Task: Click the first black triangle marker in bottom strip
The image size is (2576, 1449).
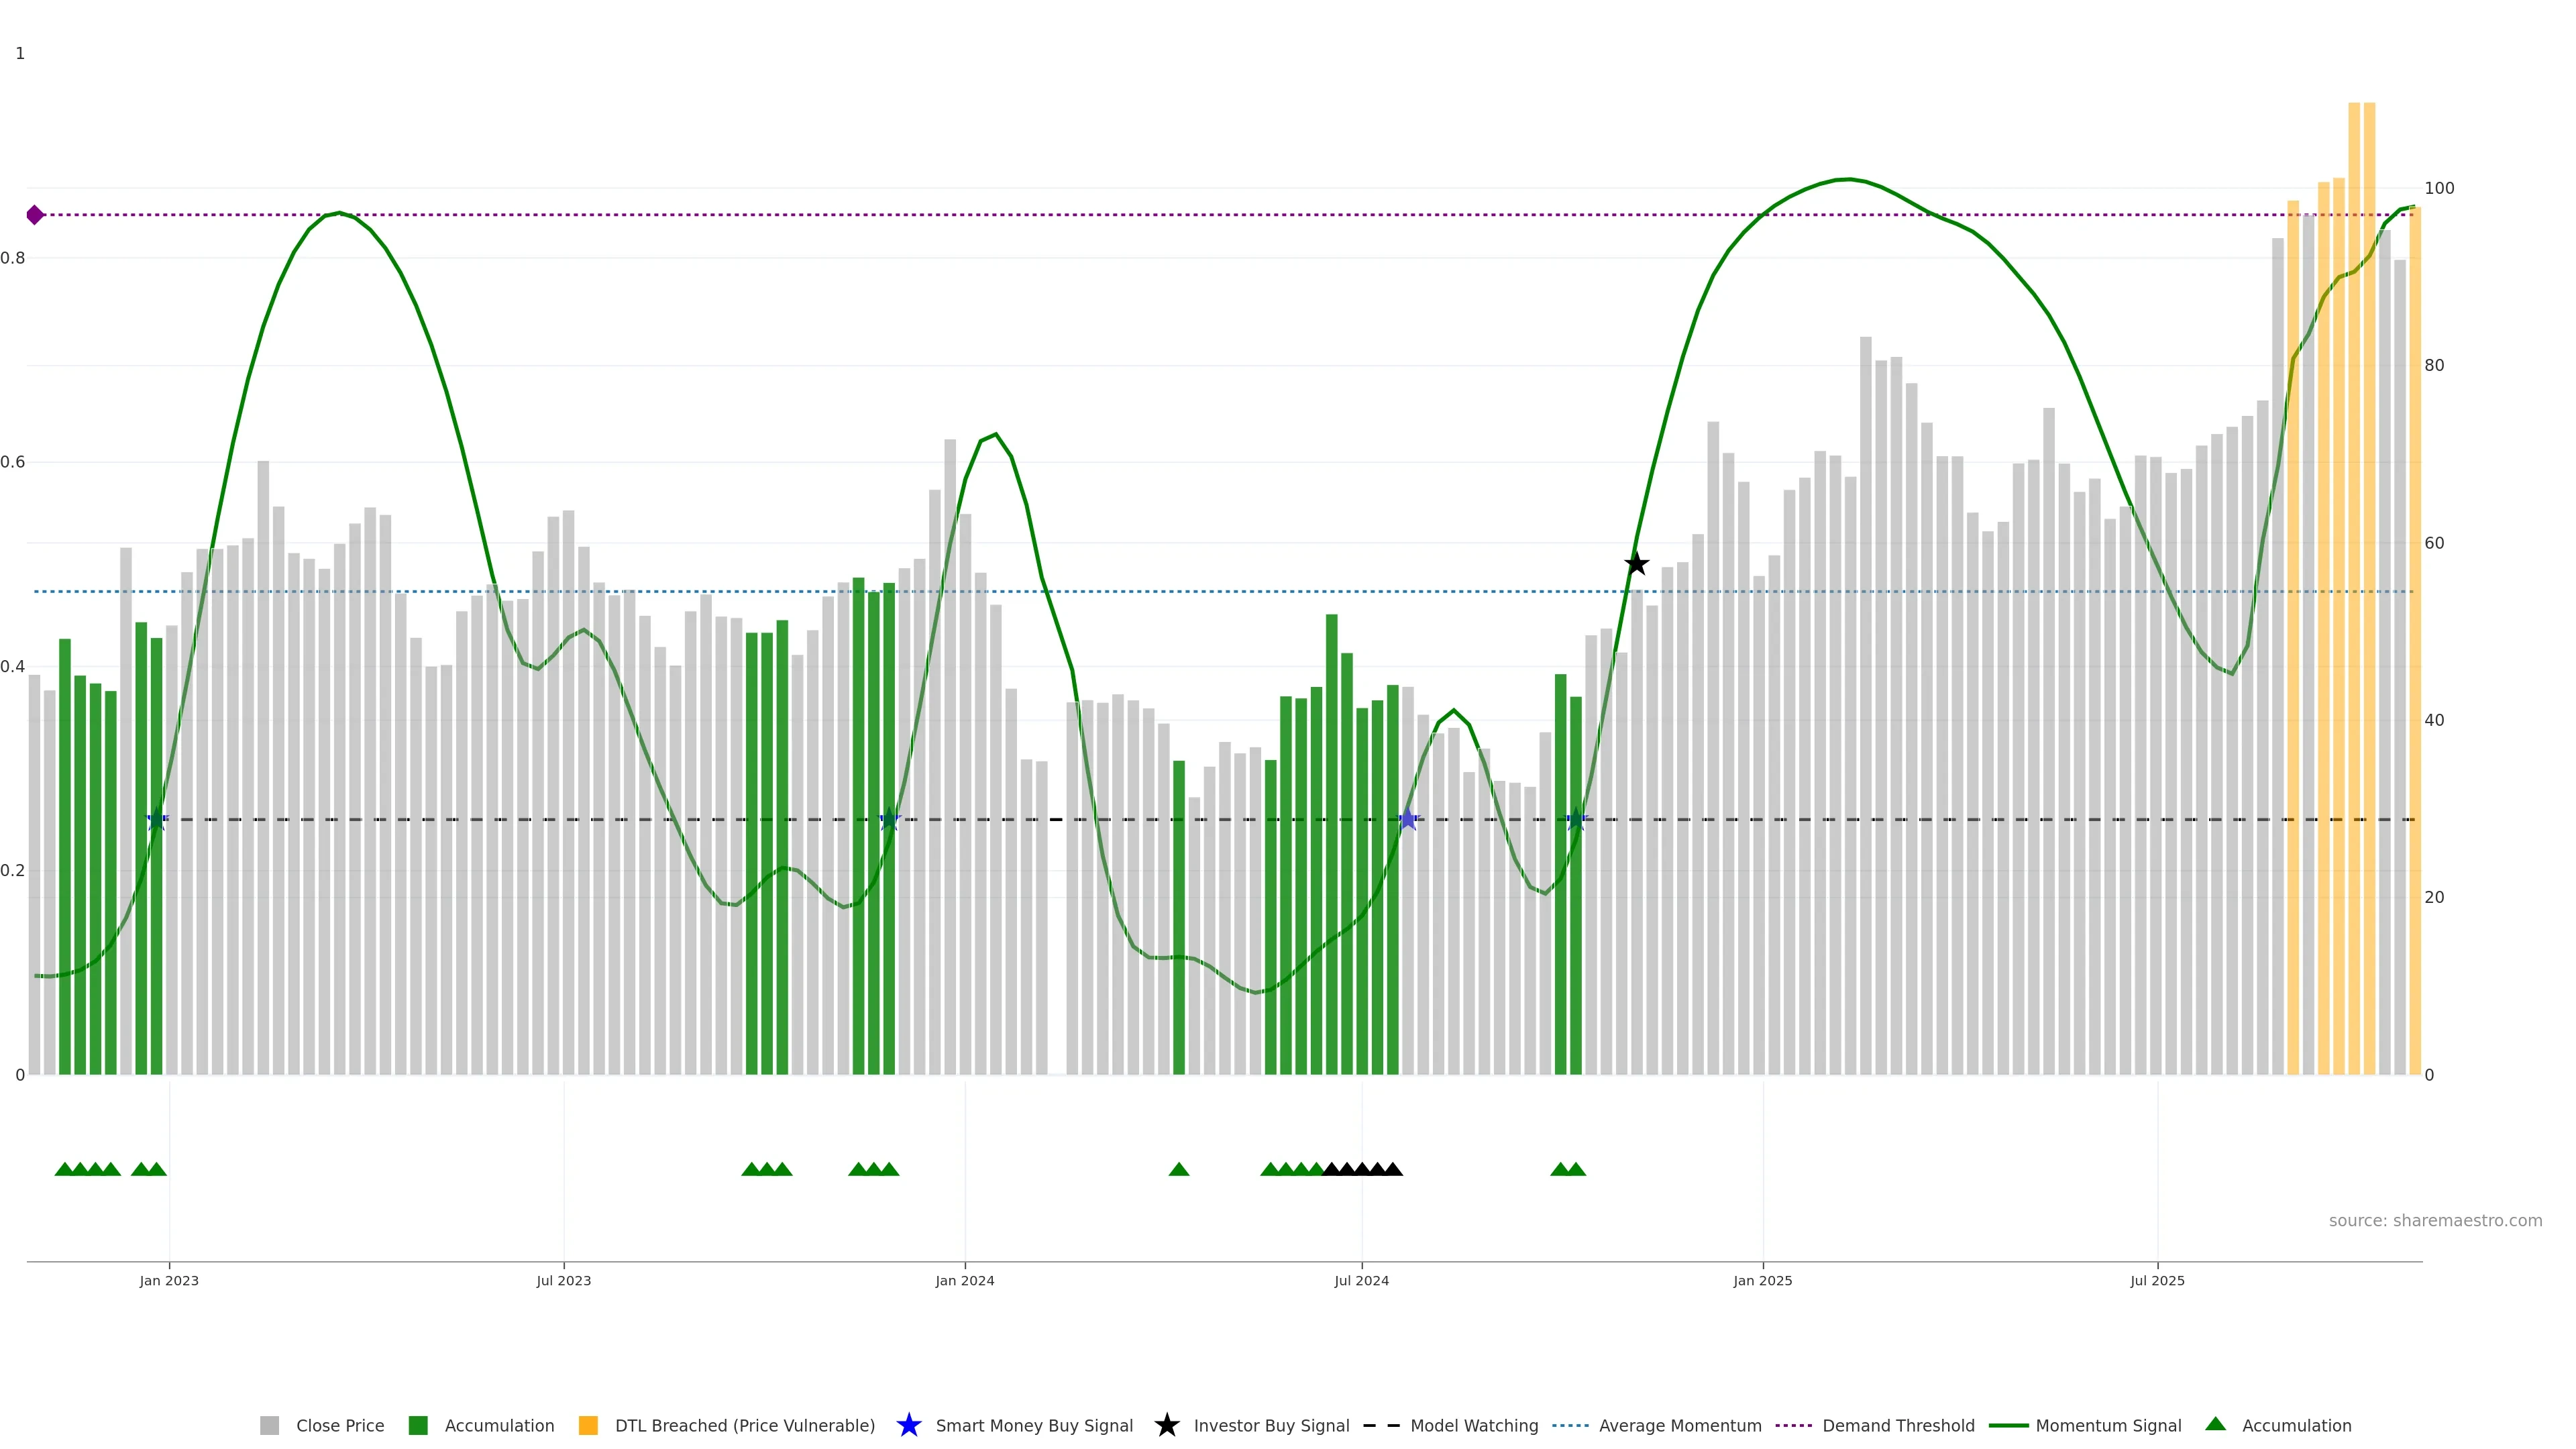Action: (1331, 1169)
